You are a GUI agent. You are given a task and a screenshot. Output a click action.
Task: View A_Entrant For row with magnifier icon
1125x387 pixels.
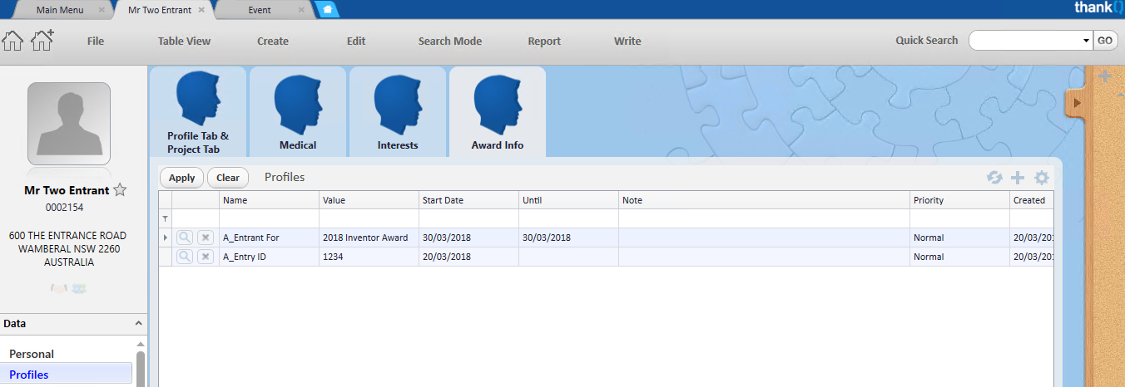[x=184, y=238]
